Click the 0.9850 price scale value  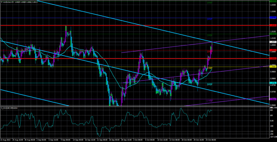point(272,72)
